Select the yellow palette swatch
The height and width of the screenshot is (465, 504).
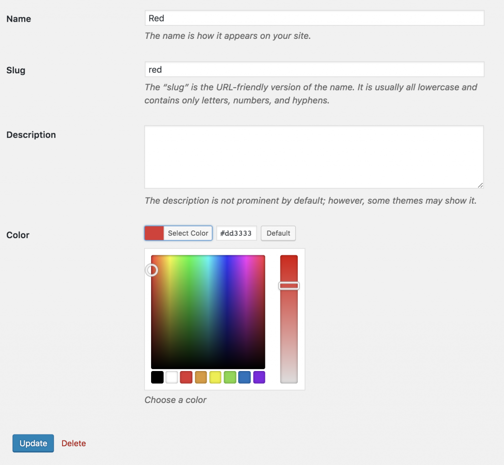pyautogui.click(x=215, y=377)
